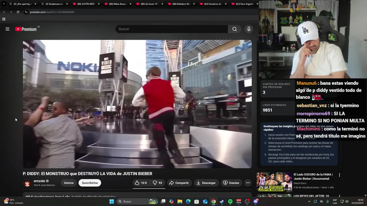Viewport: 367px width, 206px height.
Task: Open Outlook from taskbar
Action: point(205,202)
